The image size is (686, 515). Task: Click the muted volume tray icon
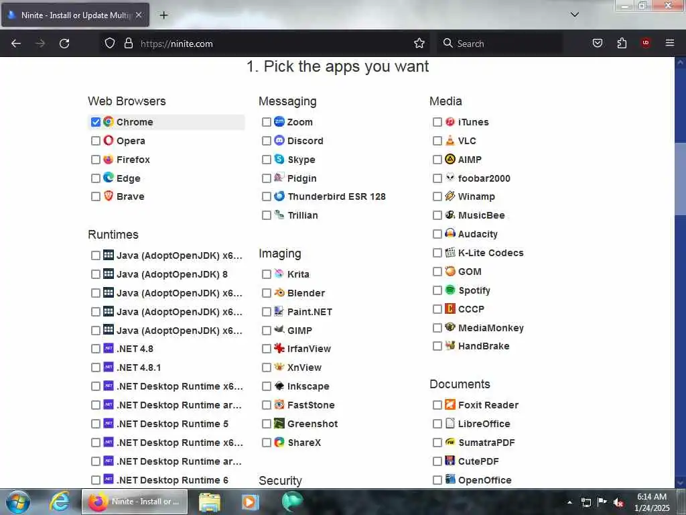(x=618, y=502)
